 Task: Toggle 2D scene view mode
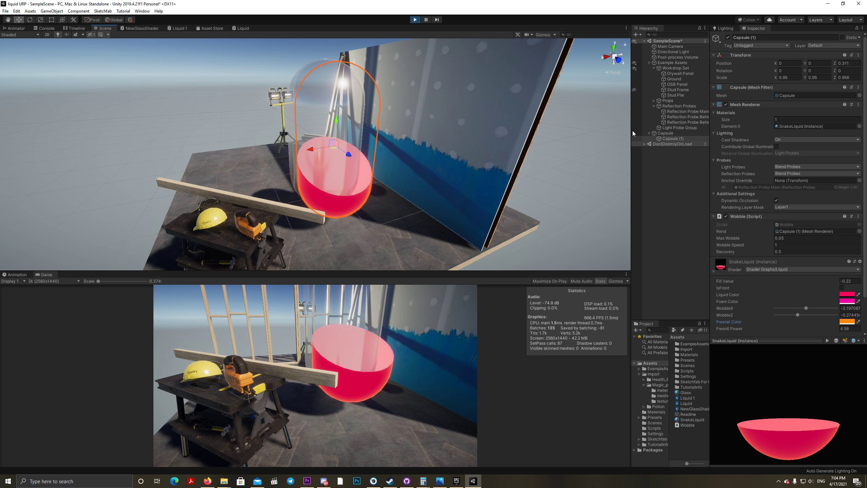(47, 35)
